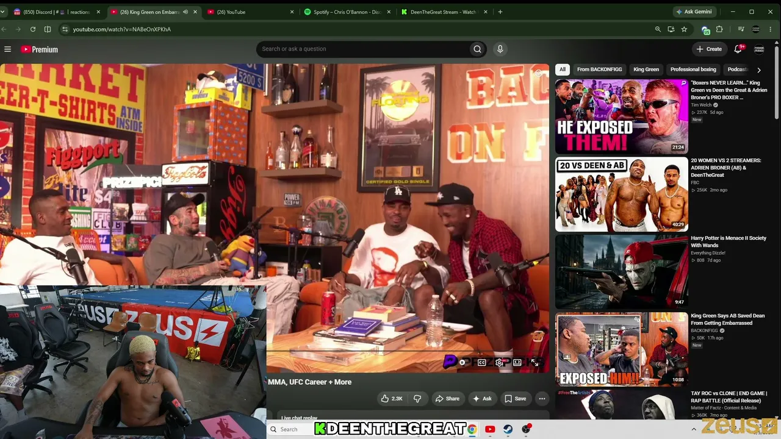Go forward in the browser
781x439 pixels.
point(18,29)
